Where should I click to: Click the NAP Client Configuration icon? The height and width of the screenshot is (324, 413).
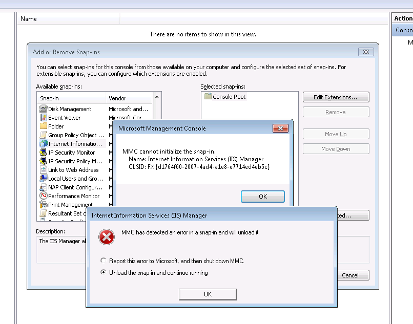pyautogui.click(x=43, y=187)
